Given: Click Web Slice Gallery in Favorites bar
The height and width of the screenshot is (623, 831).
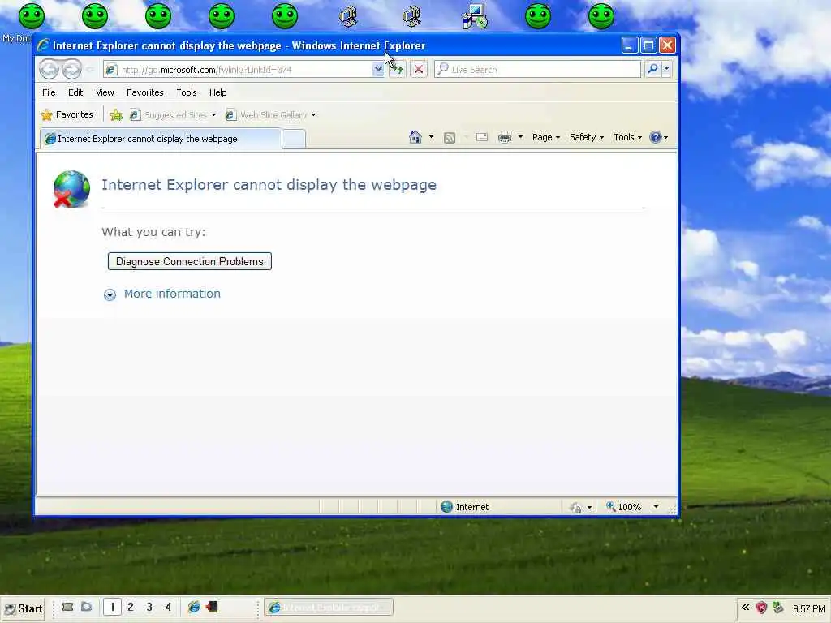Looking at the screenshot, I should (267, 115).
